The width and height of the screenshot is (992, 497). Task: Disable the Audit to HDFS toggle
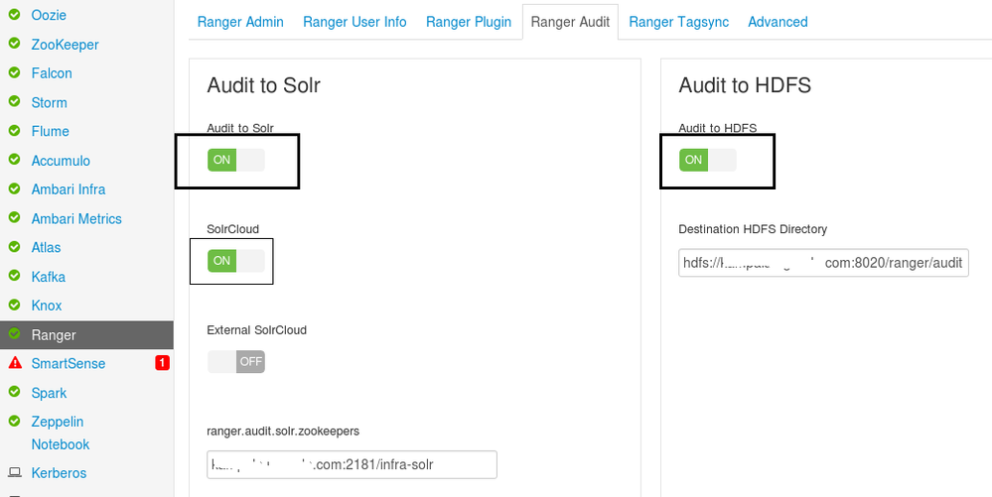coord(707,160)
